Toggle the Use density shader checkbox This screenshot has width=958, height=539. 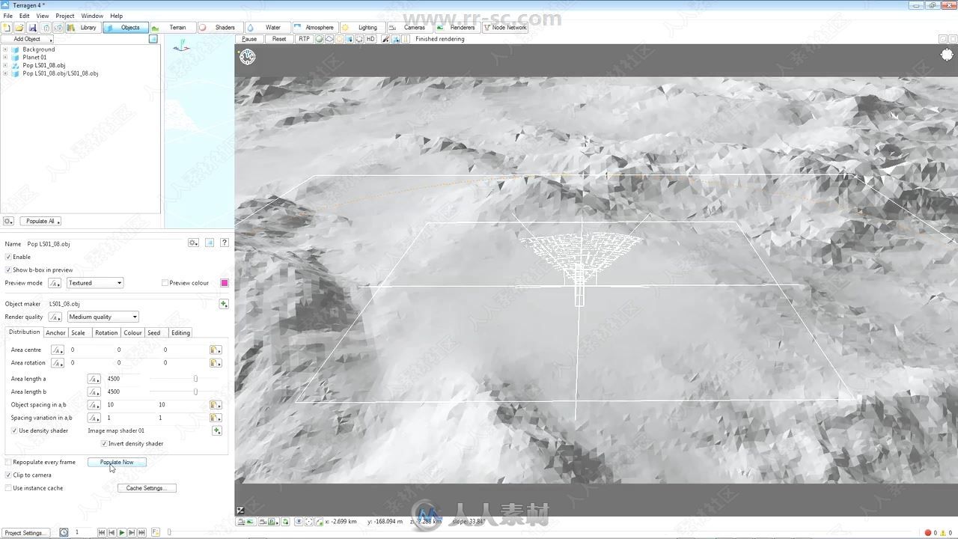[14, 430]
